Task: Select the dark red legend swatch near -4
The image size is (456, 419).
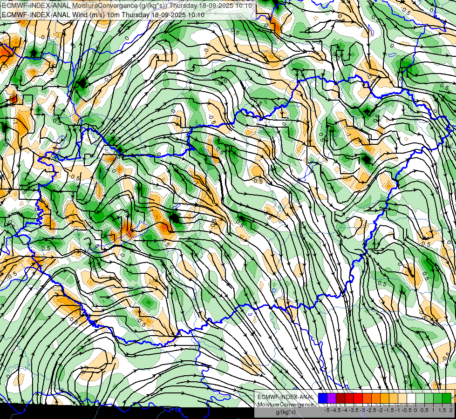Action: (x=340, y=398)
